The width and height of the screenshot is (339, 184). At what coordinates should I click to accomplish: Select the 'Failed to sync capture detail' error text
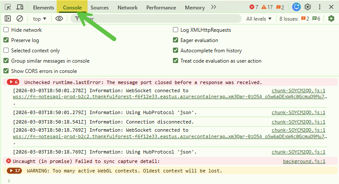(86, 161)
